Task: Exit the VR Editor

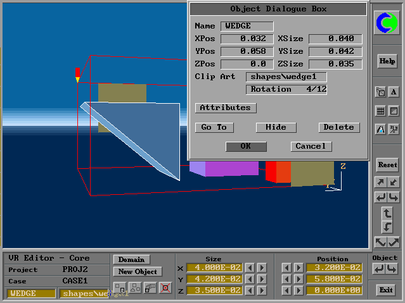Action: pyautogui.click(x=385, y=290)
